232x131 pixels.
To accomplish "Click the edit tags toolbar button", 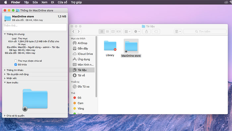I will click(156, 32).
